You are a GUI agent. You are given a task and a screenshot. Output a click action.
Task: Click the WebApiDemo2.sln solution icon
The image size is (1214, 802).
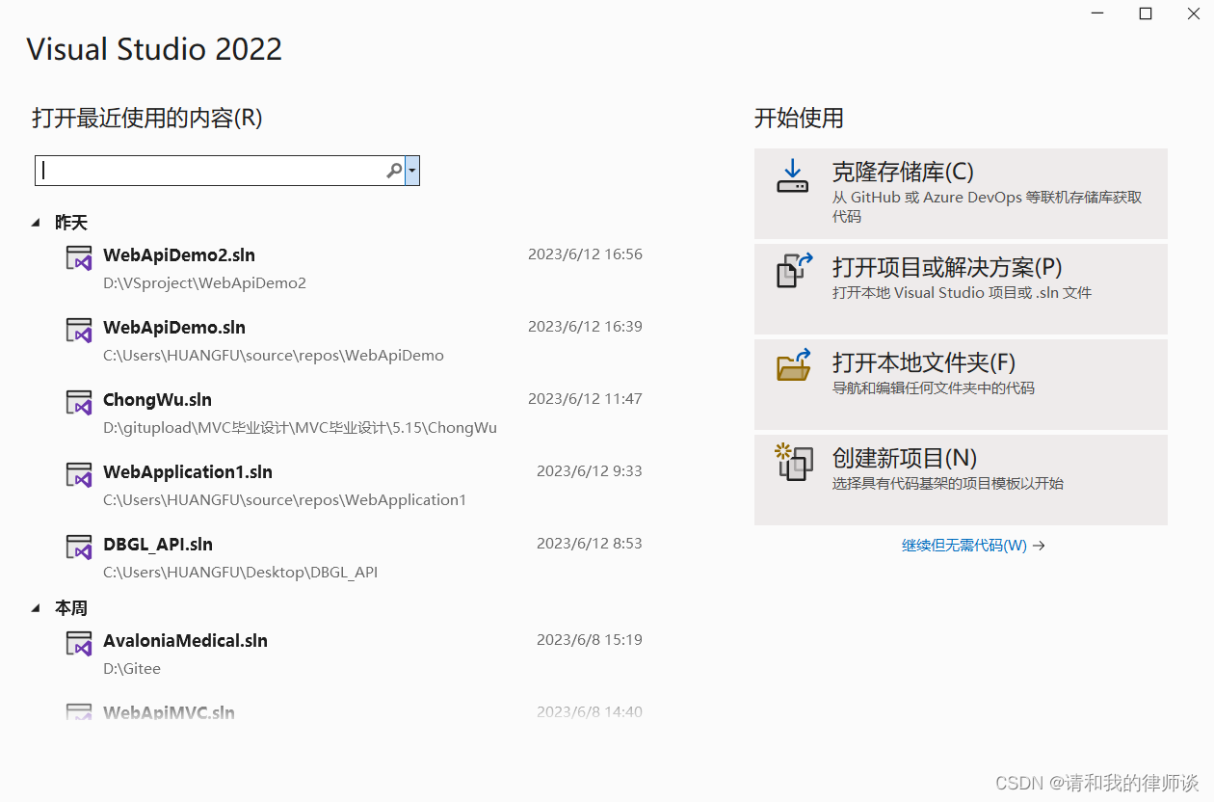79,257
